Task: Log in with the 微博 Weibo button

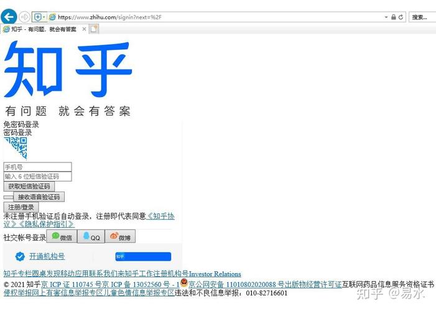Action: pos(120,236)
